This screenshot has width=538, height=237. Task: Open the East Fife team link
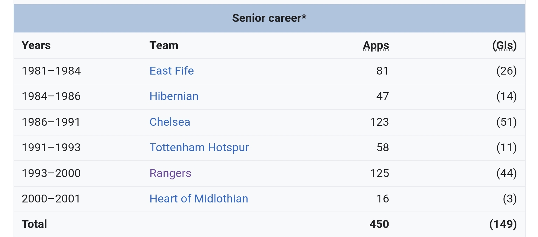pos(172,71)
